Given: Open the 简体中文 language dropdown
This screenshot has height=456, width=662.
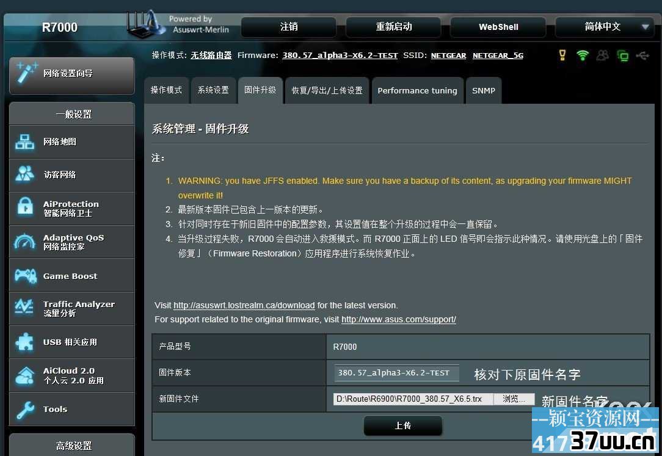Looking at the screenshot, I should point(605,27).
